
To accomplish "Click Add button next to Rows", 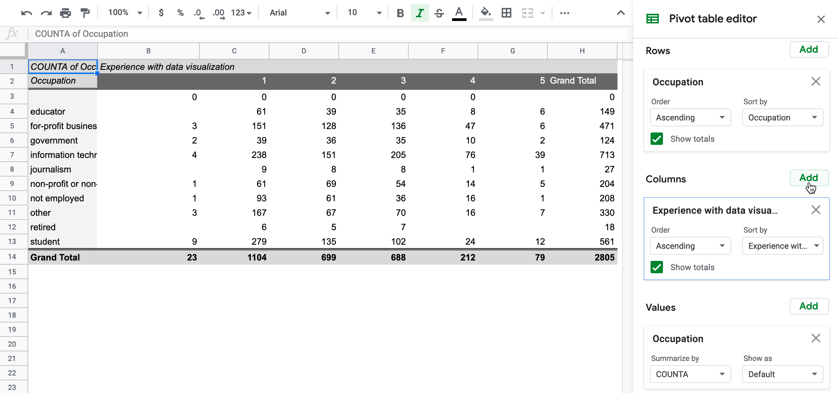I will [x=809, y=50].
